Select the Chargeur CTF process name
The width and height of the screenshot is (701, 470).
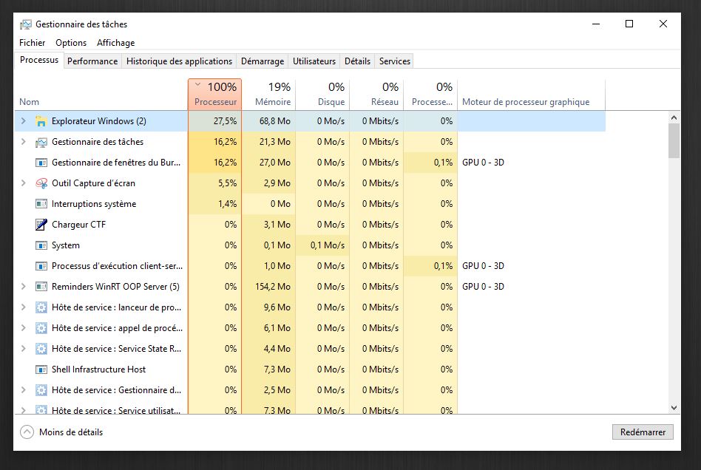pyautogui.click(x=78, y=224)
